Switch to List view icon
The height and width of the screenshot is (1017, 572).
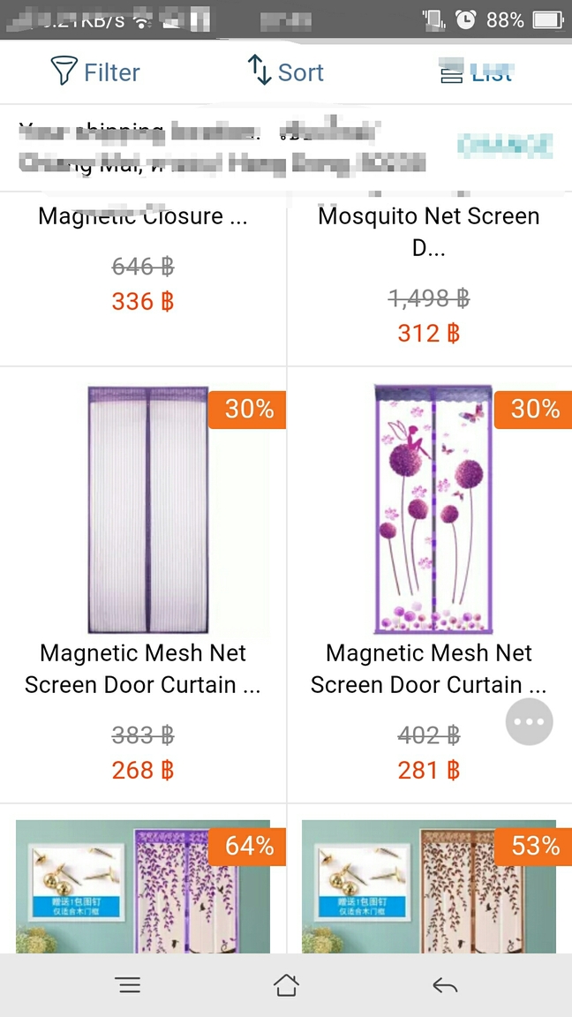(x=451, y=71)
